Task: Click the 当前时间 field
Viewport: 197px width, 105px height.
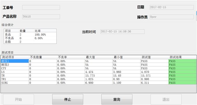Action: pyautogui.click(x=122, y=31)
